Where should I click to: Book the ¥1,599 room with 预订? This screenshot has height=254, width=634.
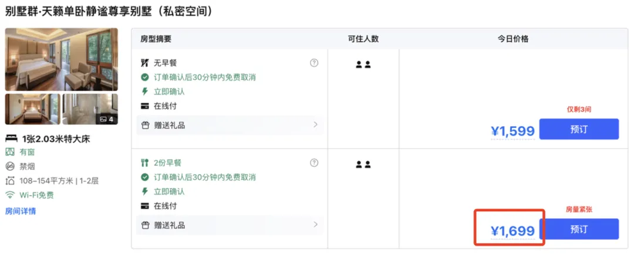tap(579, 129)
